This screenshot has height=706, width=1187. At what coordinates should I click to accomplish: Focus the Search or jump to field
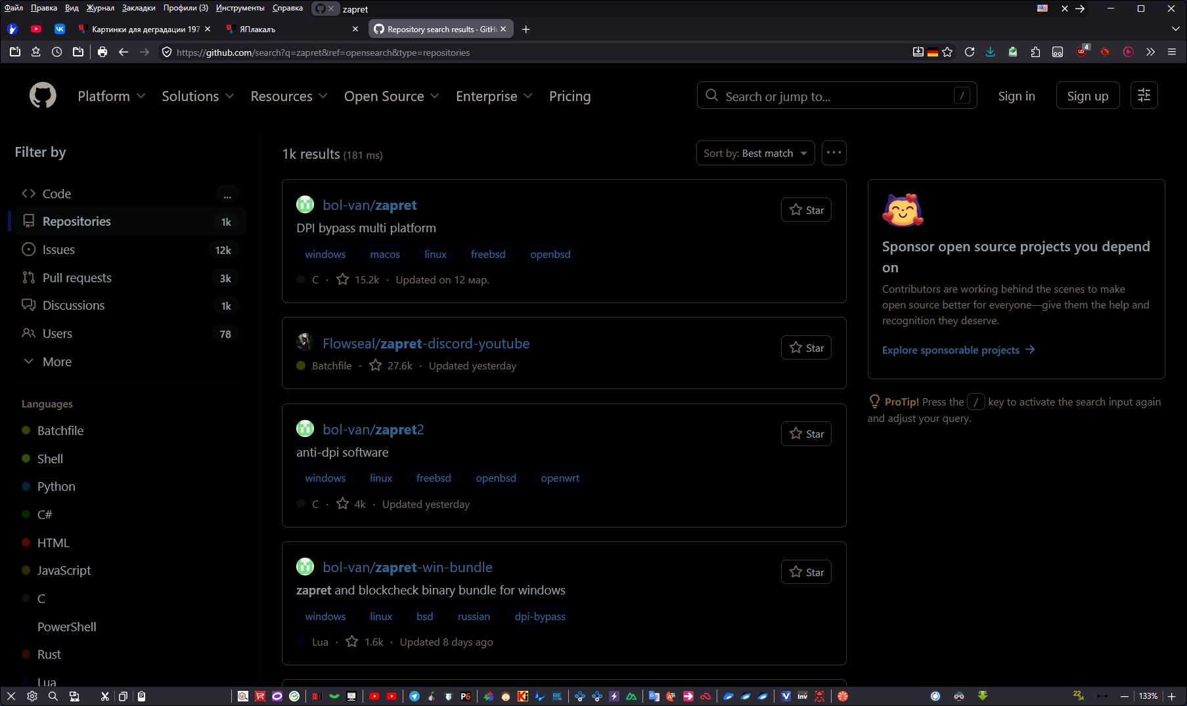tap(837, 96)
